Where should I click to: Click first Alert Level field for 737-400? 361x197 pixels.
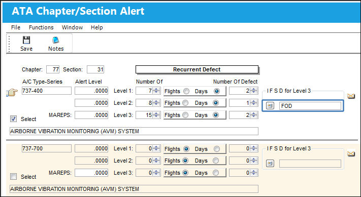(x=91, y=91)
